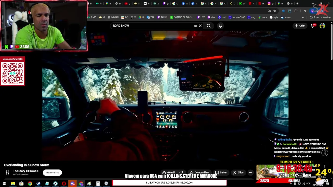Open Todos os favoritos folder
The height and width of the screenshot is (187, 333).
pyautogui.click(x=320, y=17)
